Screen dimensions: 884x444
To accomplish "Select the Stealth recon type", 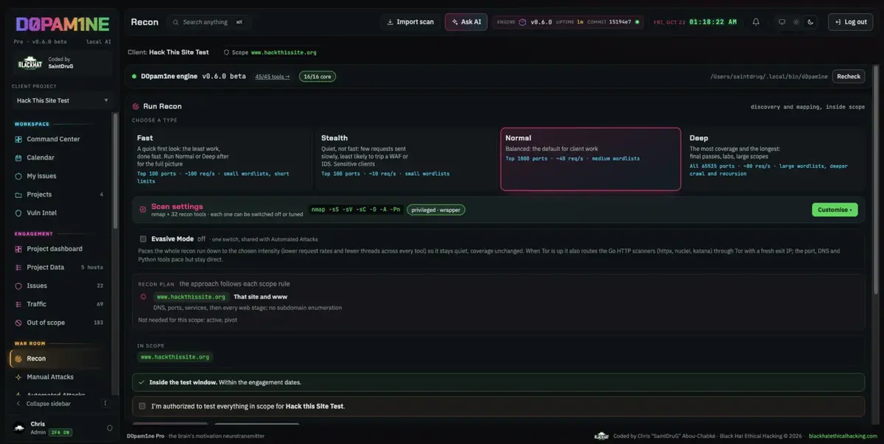I will (406, 158).
